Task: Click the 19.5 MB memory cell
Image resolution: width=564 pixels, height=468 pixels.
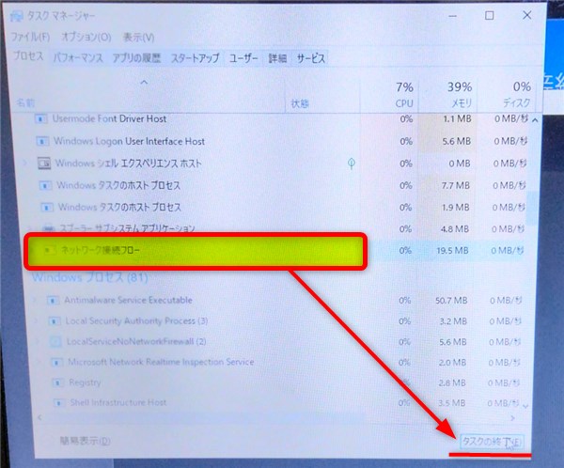Action: (452, 250)
